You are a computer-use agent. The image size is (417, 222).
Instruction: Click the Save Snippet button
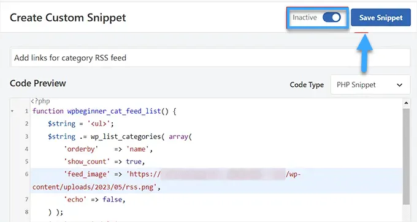pyautogui.click(x=381, y=18)
